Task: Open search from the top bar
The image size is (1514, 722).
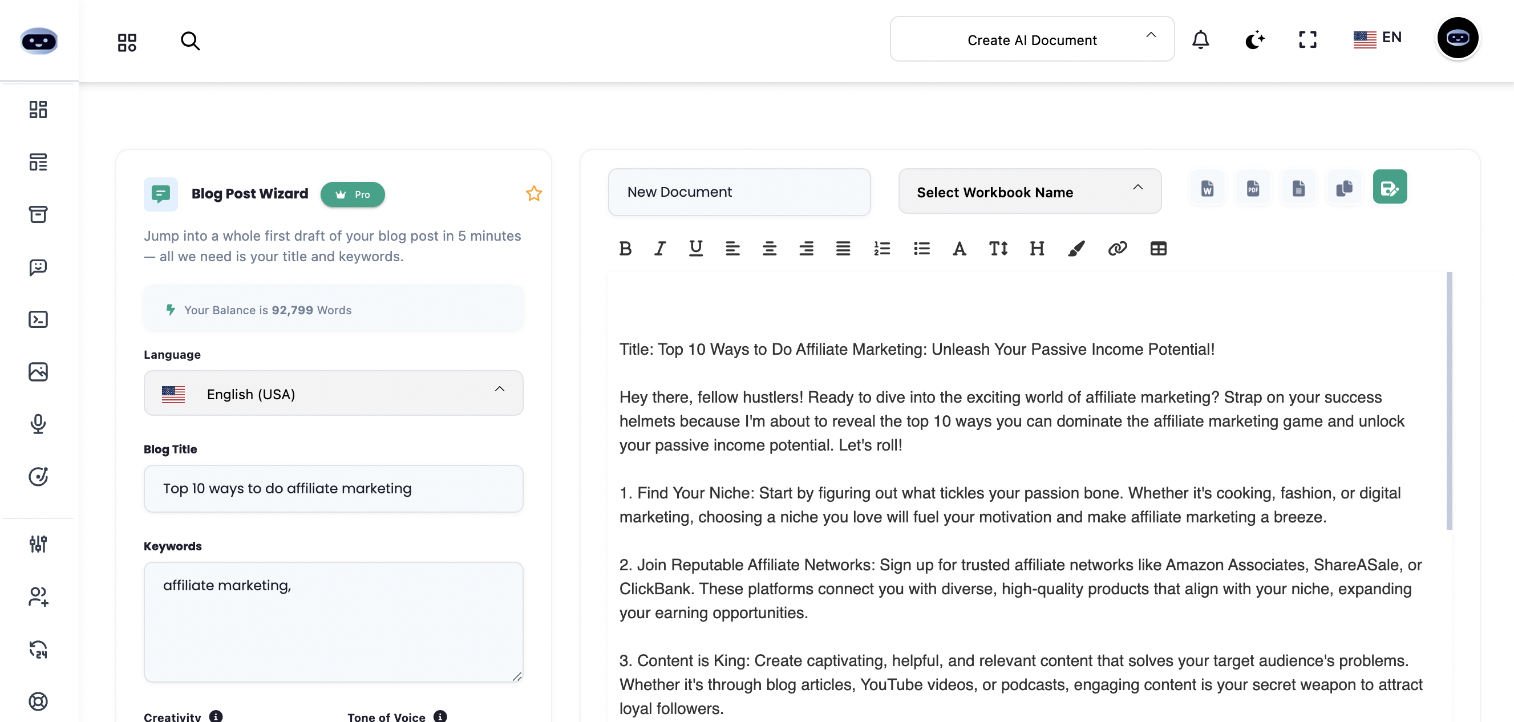Action: pos(190,41)
